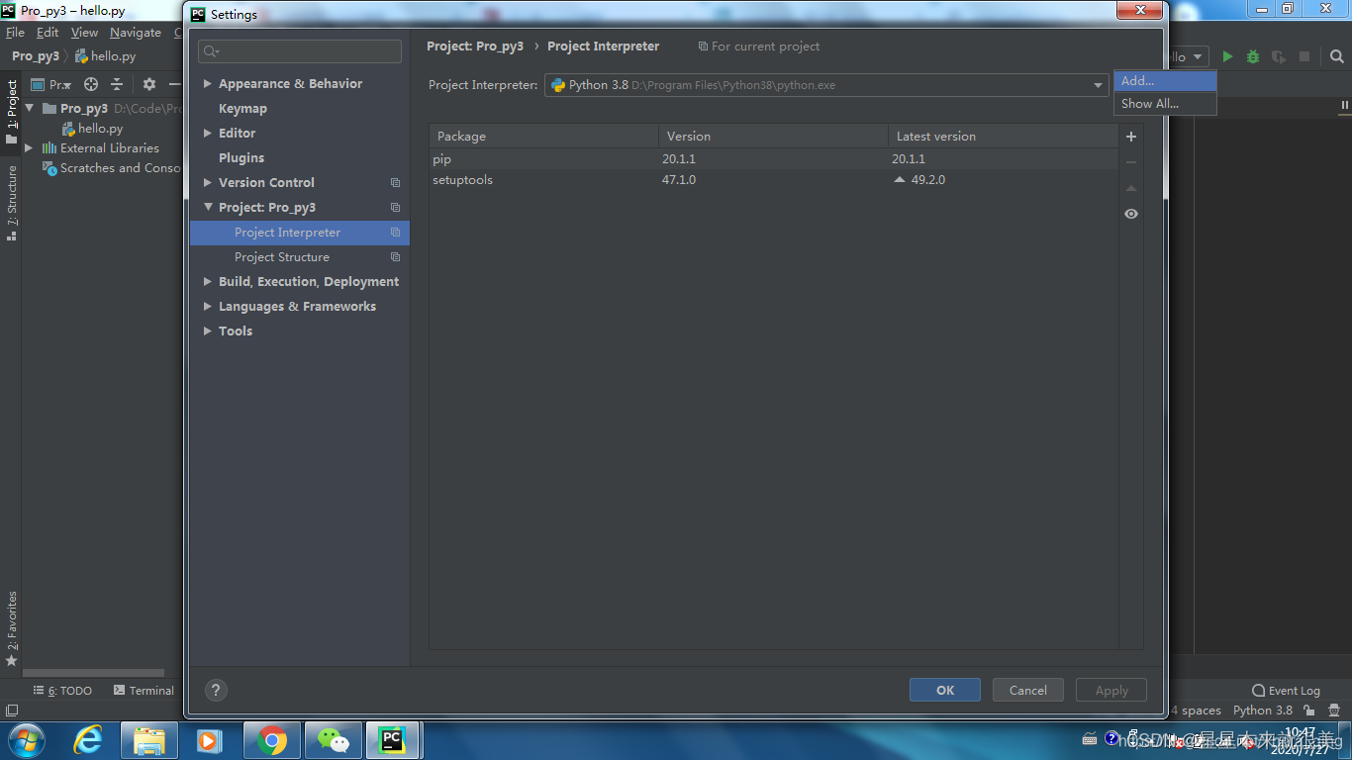Click the Apply button
The image size is (1352, 760).
click(x=1111, y=691)
